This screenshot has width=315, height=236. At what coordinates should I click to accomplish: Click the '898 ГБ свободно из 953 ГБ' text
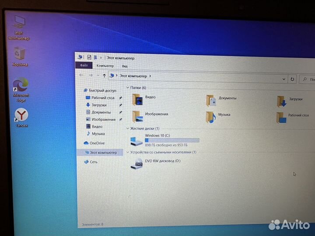[x=166, y=145]
